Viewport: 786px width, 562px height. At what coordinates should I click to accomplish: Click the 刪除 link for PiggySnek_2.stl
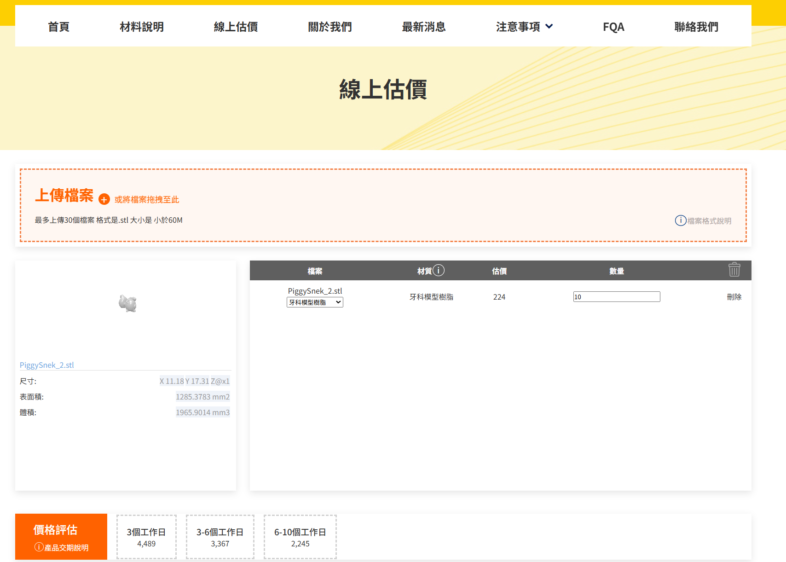click(734, 297)
